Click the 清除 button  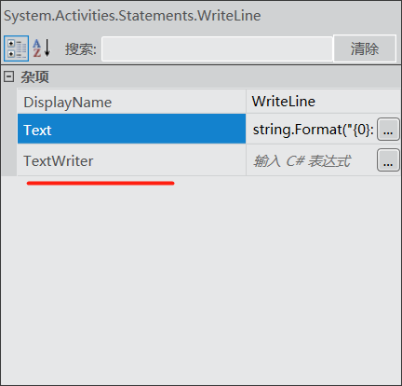365,48
